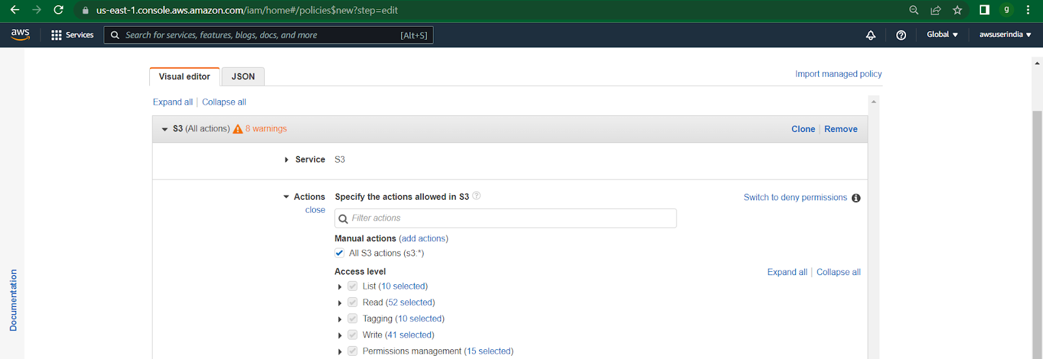Image resolution: width=1043 pixels, height=359 pixels.
Task: Focus the AWS services search box
Action: tap(269, 35)
